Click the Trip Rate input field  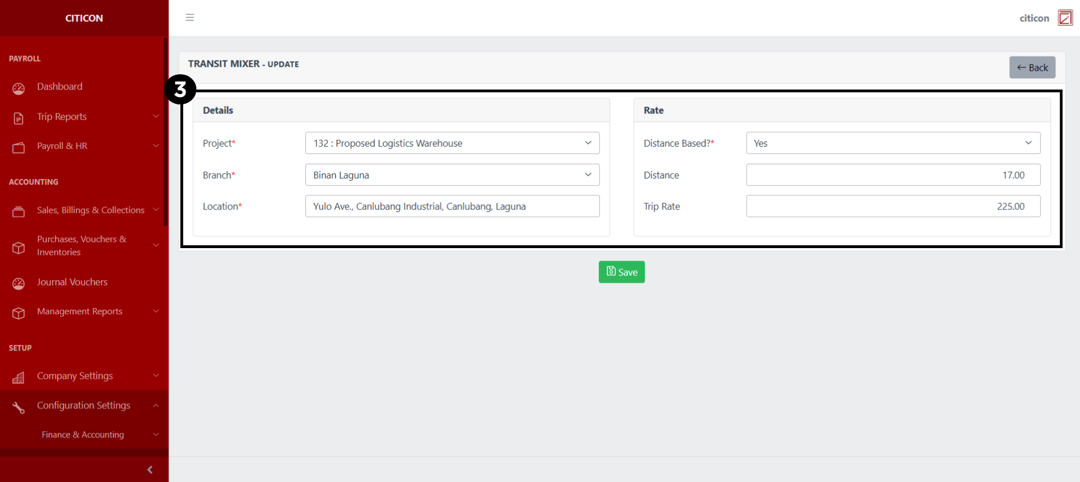pyautogui.click(x=893, y=206)
